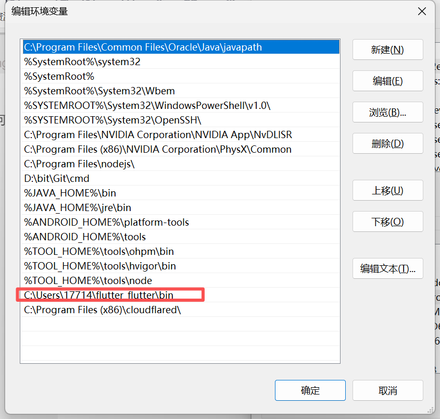The height and width of the screenshot is (419, 440).
Task: Select the plain %SystemRoot% entry
Action: (x=180, y=76)
